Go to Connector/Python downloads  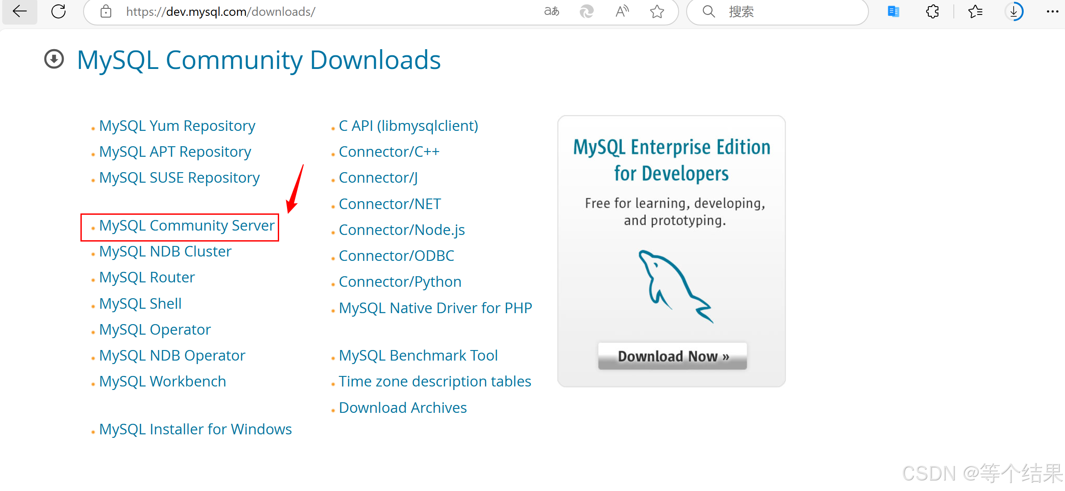tap(400, 282)
